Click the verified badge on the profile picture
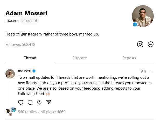This screenshot has height=122, width=161. point(135,24)
